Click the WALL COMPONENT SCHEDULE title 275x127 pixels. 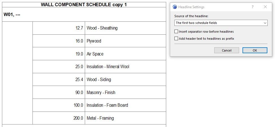click(84, 5)
